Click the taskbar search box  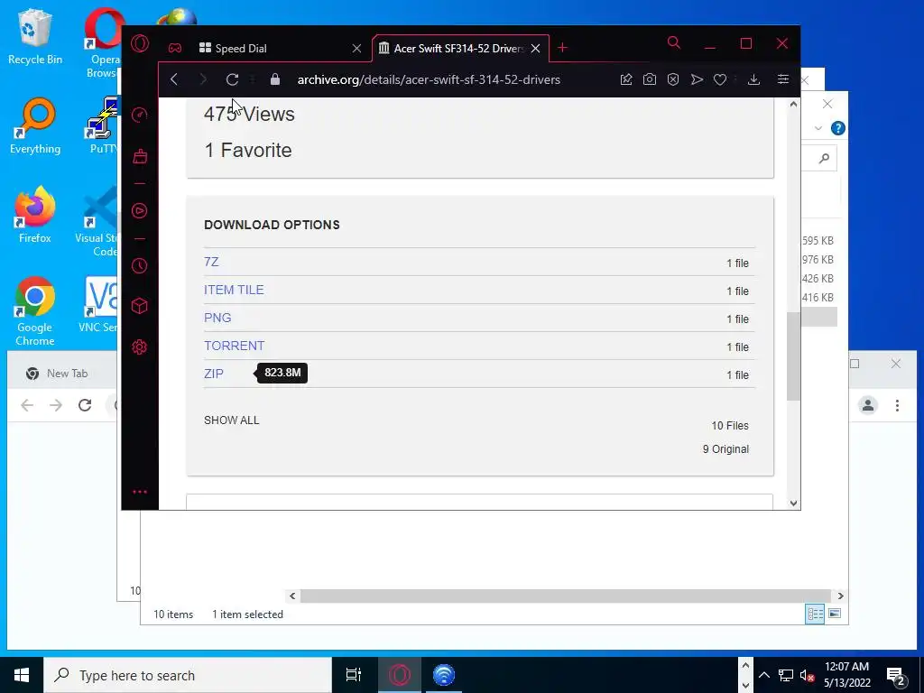pyautogui.click(x=188, y=675)
